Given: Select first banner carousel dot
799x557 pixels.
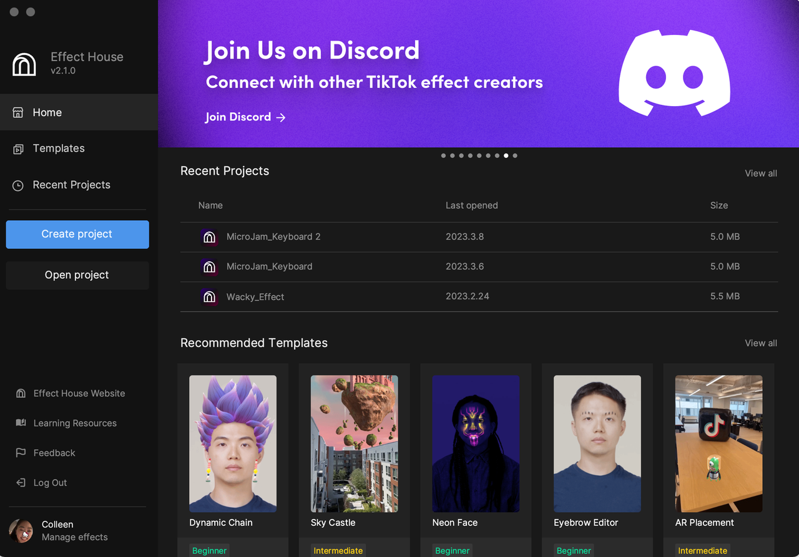Looking at the screenshot, I should tap(443, 156).
